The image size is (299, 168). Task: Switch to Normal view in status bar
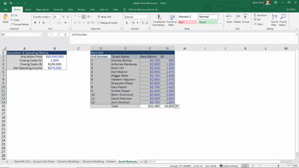(245, 166)
